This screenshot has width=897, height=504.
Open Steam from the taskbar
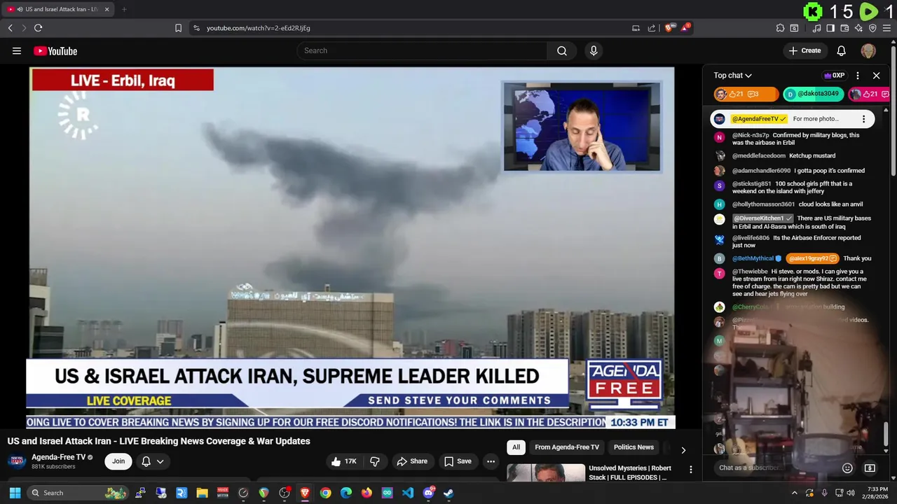coord(448,493)
